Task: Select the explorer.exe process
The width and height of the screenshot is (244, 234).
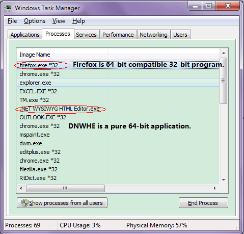Action: point(118,83)
